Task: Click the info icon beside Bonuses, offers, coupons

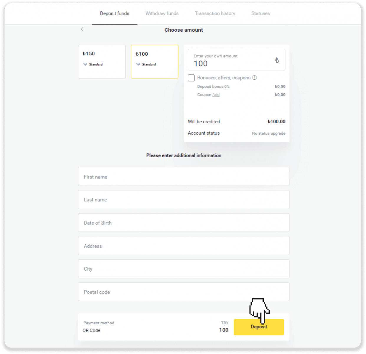Action: 255,78
